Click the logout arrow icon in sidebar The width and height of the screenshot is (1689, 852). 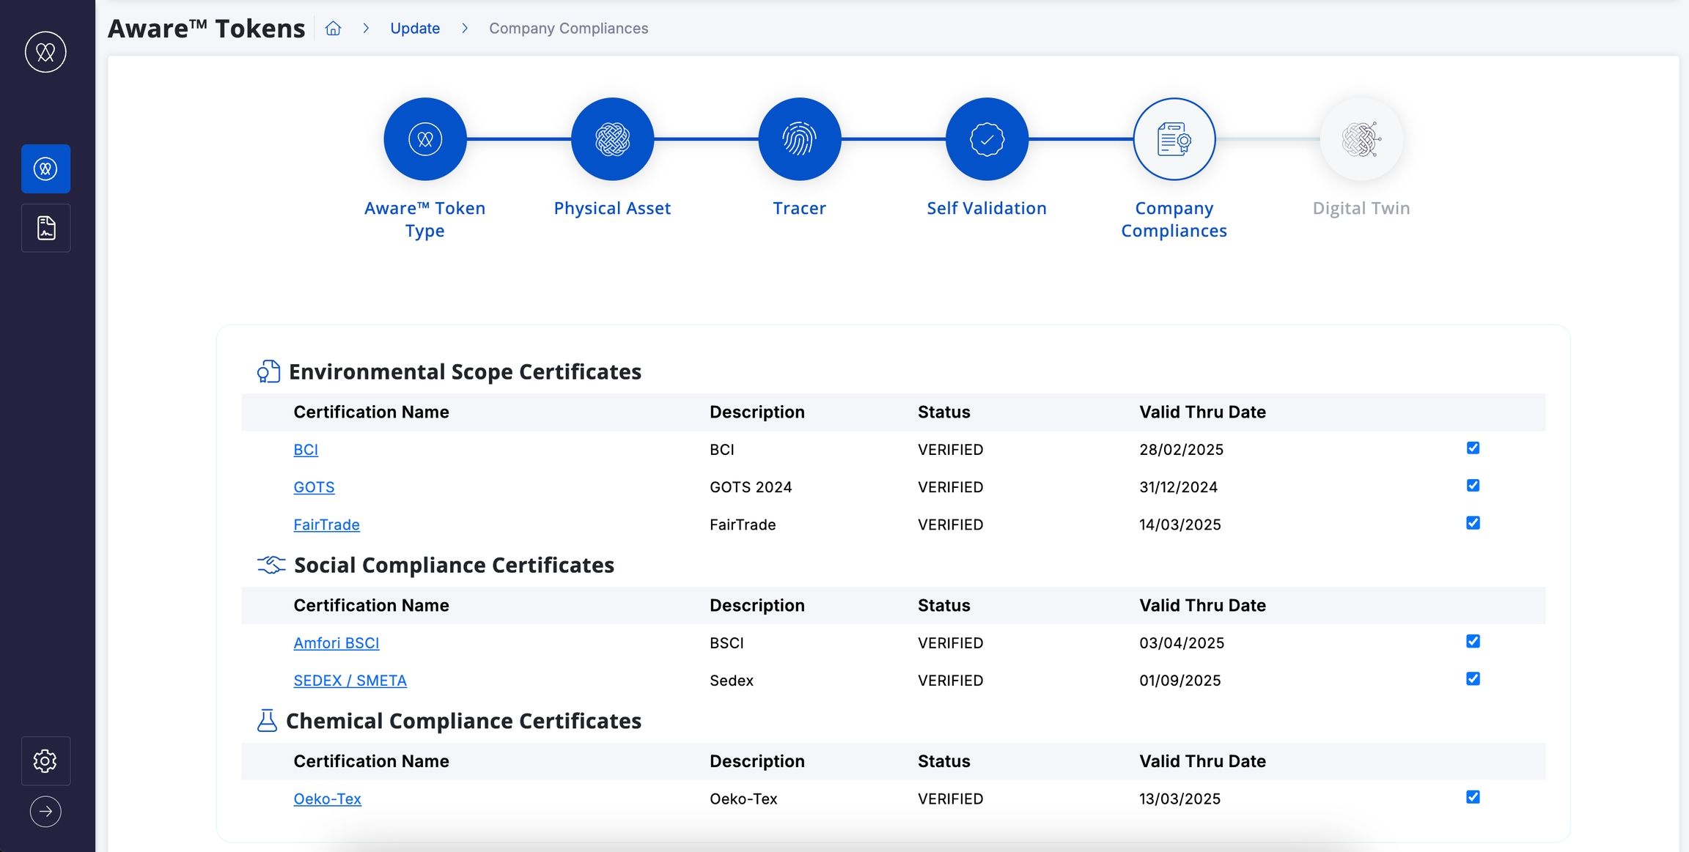coord(45,812)
